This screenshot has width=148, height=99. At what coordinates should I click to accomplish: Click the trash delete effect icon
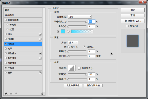tap(42, 94)
